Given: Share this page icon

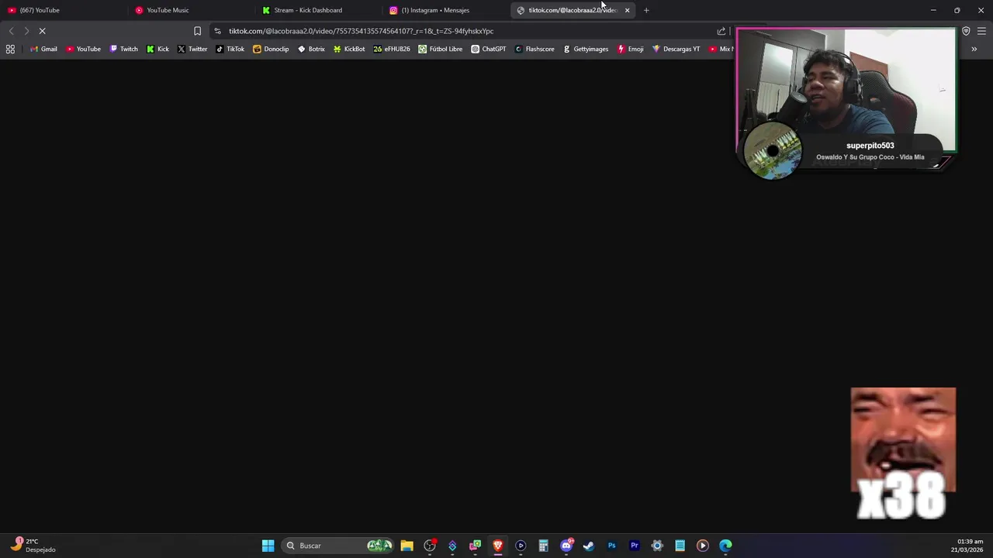Looking at the screenshot, I should coord(721,31).
